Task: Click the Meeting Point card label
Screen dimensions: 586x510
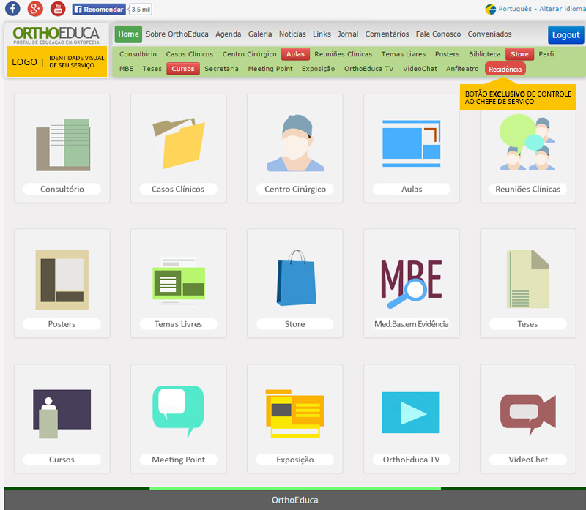Action: [178, 460]
